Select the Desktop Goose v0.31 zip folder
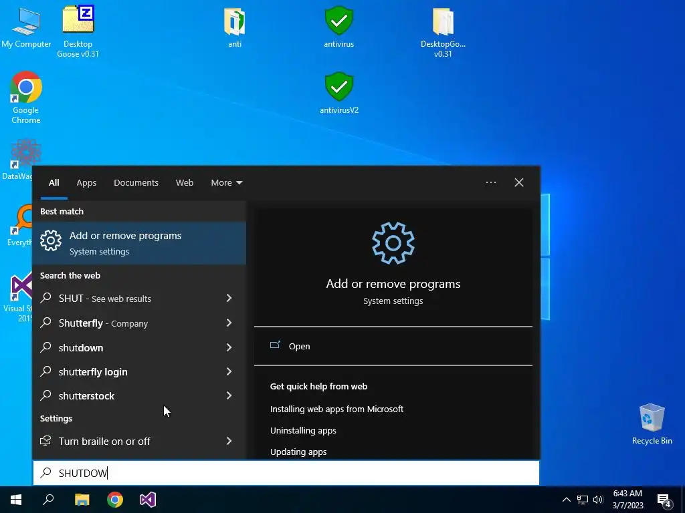 coord(78,31)
